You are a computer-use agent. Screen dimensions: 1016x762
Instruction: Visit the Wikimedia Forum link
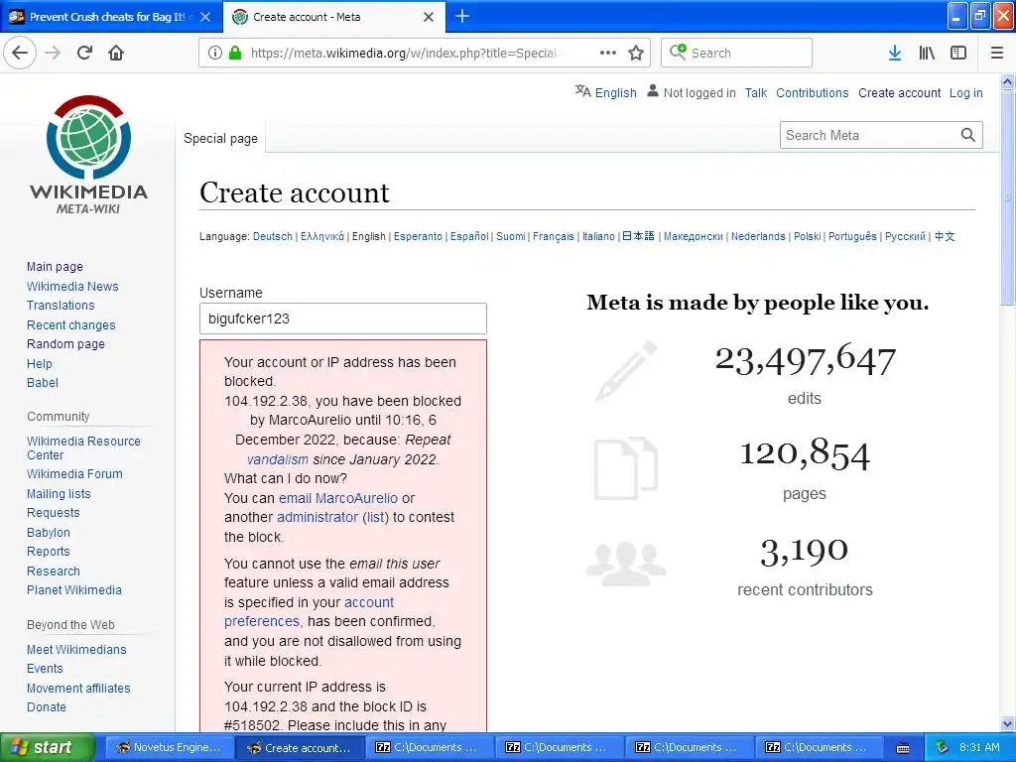pyautogui.click(x=74, y=473)
